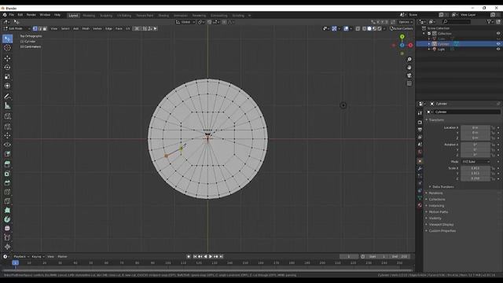Select the Cylinder row in outliner

pyautogui.click(x=459, y=44)
